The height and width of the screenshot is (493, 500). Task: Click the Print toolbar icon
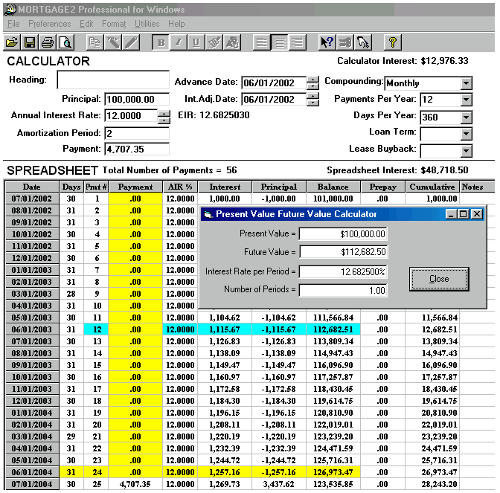coord(48,42)
